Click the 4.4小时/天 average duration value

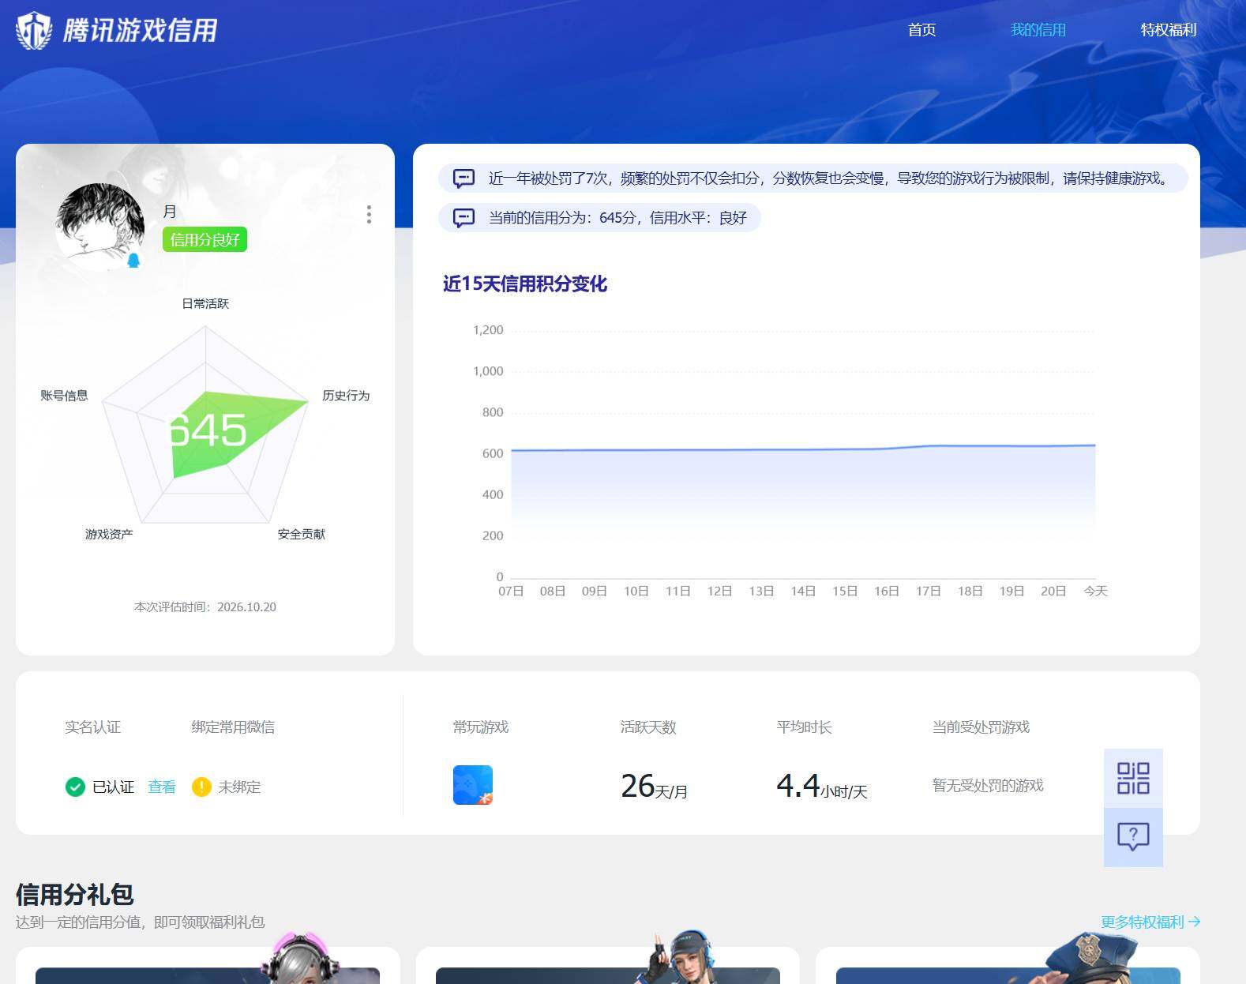pos(822,787)
